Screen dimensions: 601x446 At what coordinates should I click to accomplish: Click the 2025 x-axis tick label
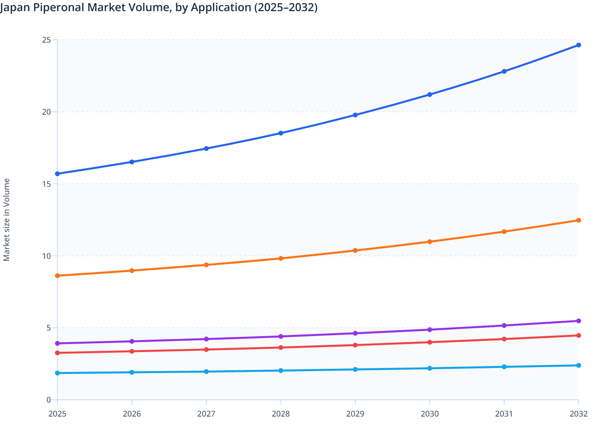point(57,414)
